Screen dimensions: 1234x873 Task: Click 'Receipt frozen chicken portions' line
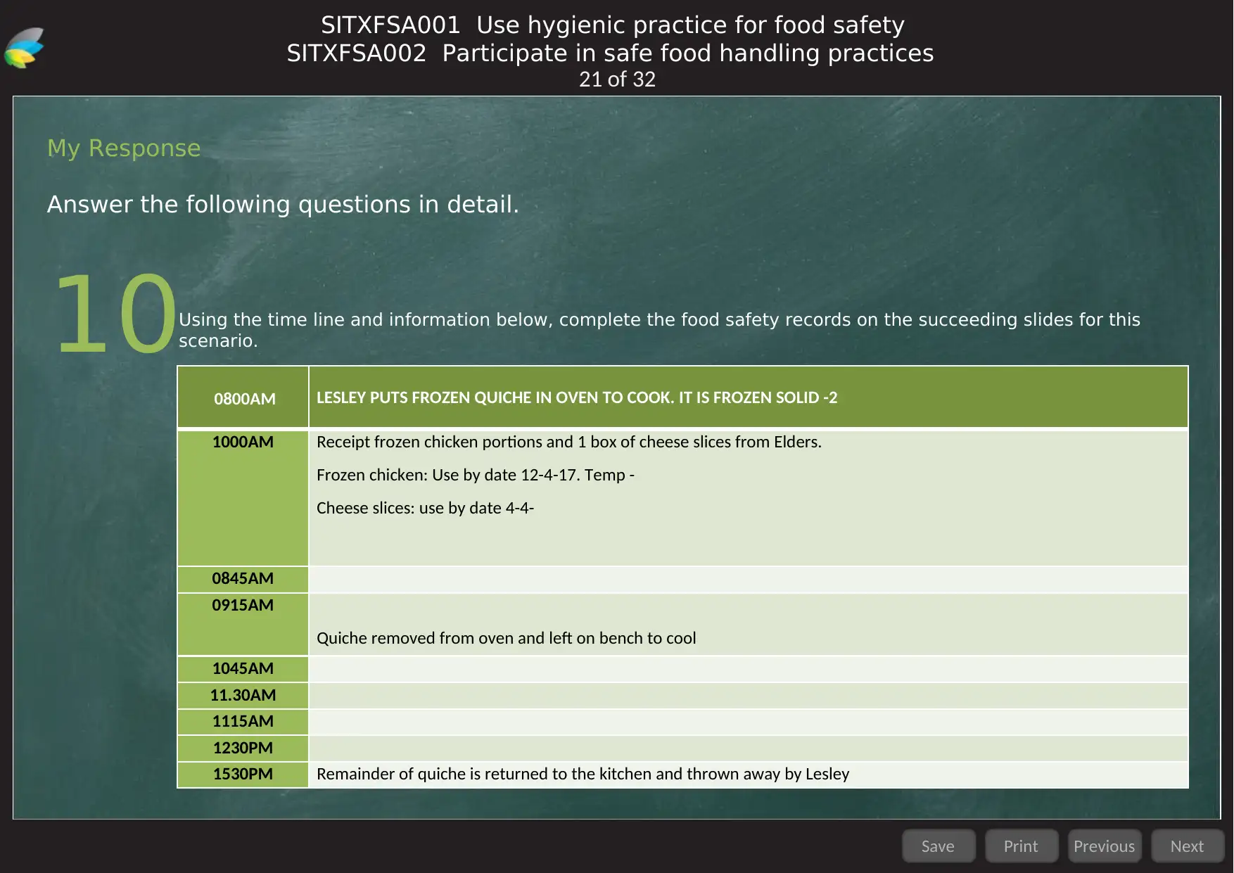point(569,442)
